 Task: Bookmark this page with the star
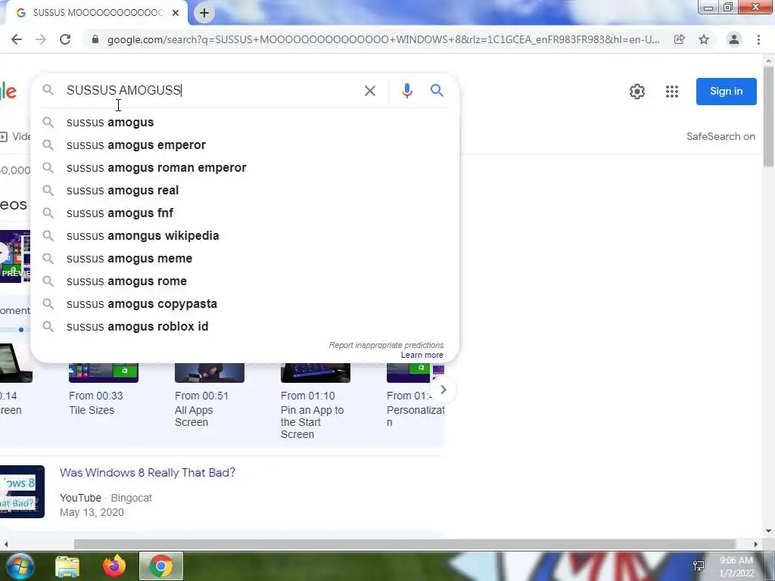(x=704, y=39)
